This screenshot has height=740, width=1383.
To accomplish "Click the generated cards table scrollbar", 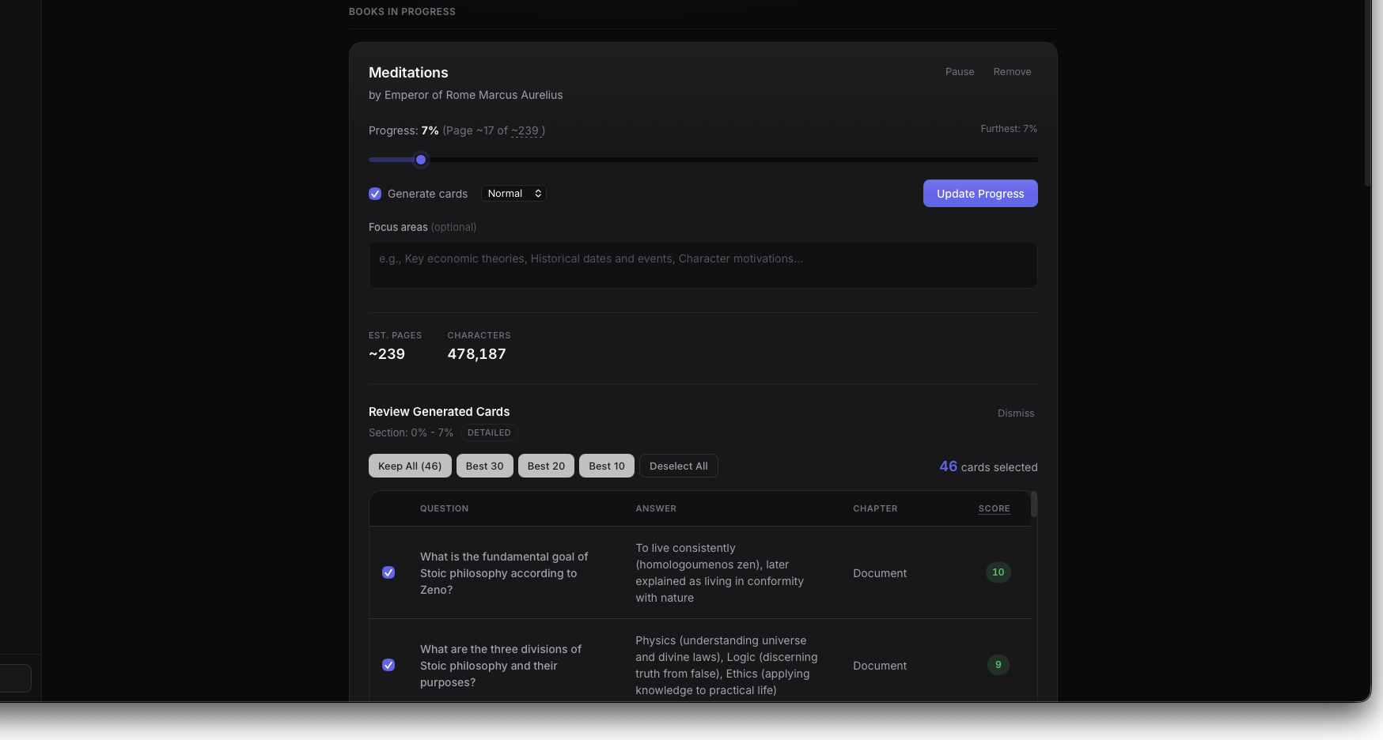I will (x=1034, y=504).
